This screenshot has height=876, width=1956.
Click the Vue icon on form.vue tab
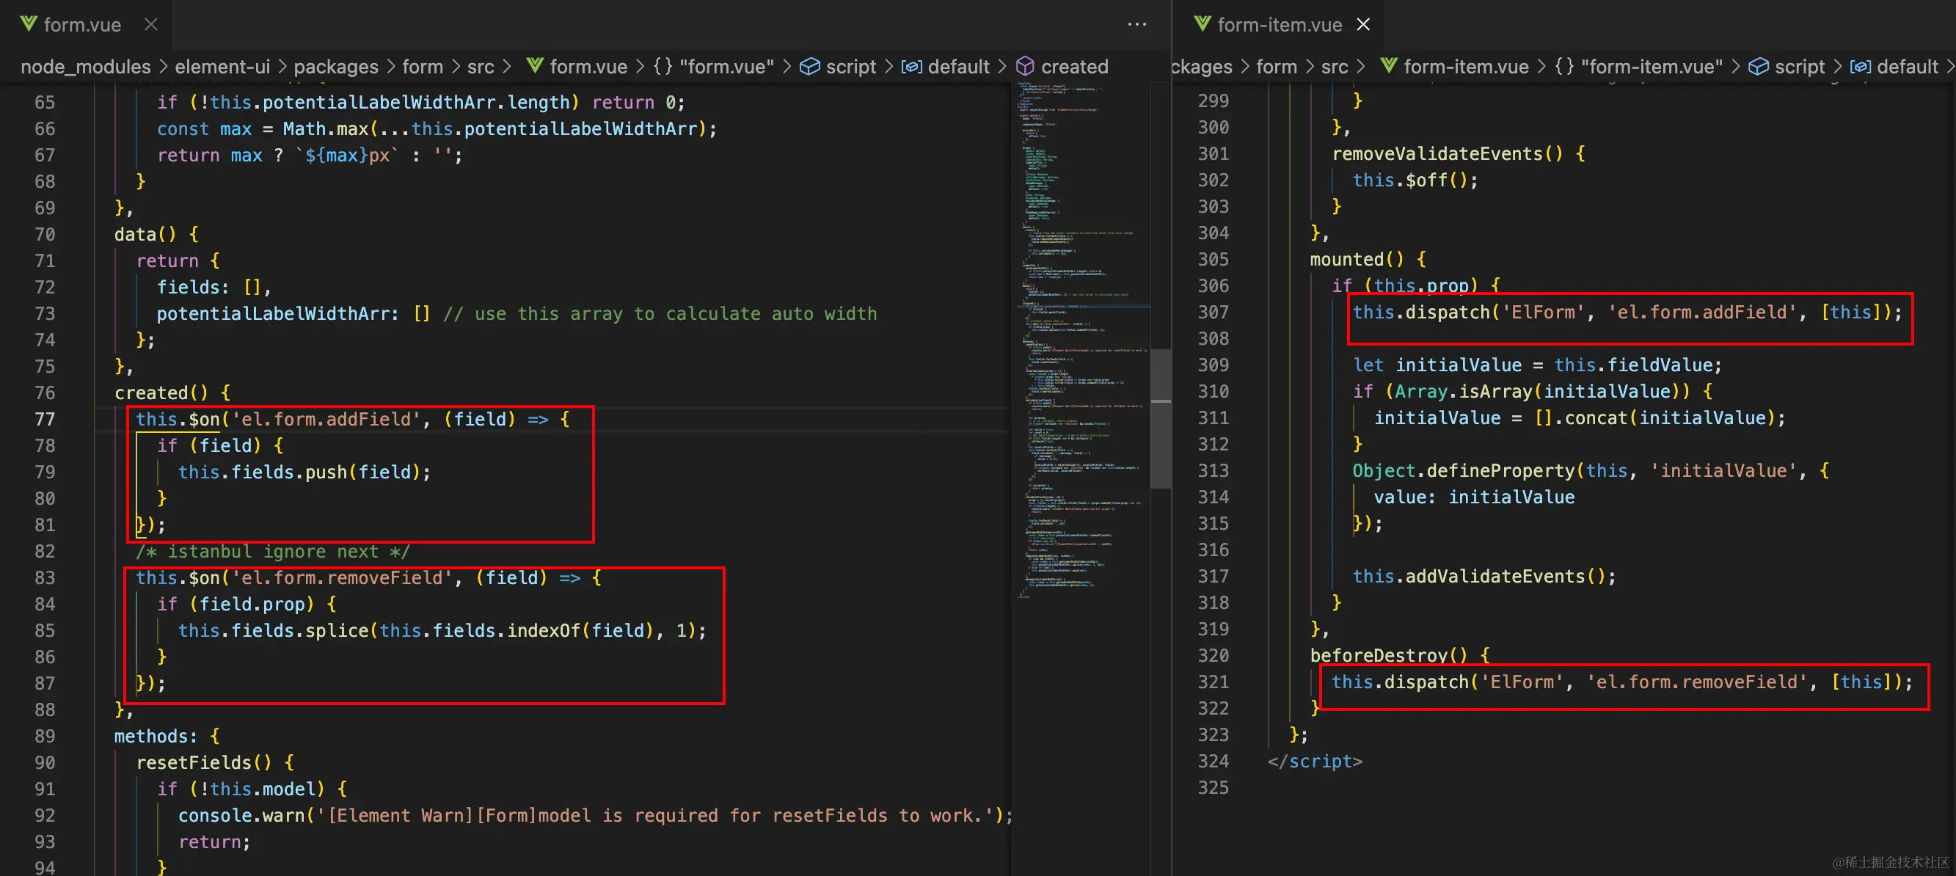(x=29, y=23)
